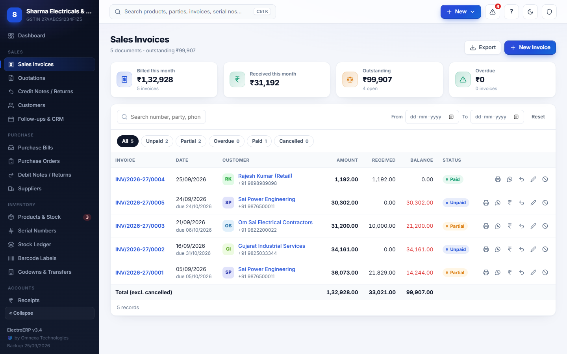
Task: Reset the date filters
Action: [538, 117]
